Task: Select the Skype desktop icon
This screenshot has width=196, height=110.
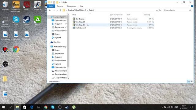Action: [x=16, y=20]
